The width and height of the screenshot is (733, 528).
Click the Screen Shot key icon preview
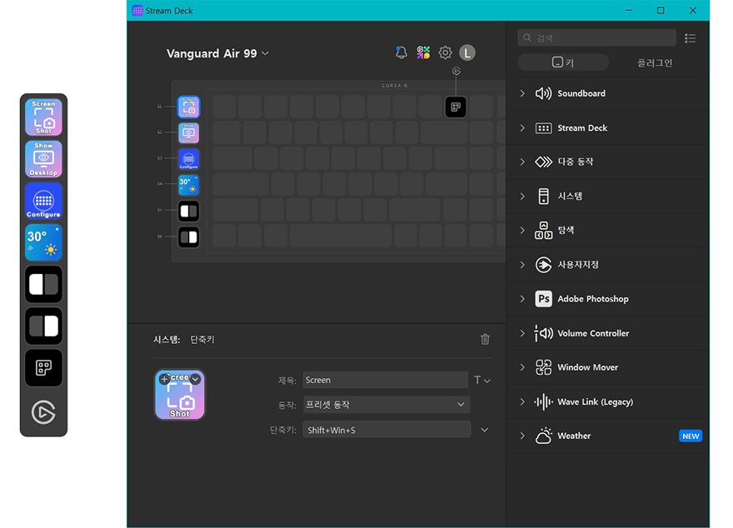(x=180, y=396)
